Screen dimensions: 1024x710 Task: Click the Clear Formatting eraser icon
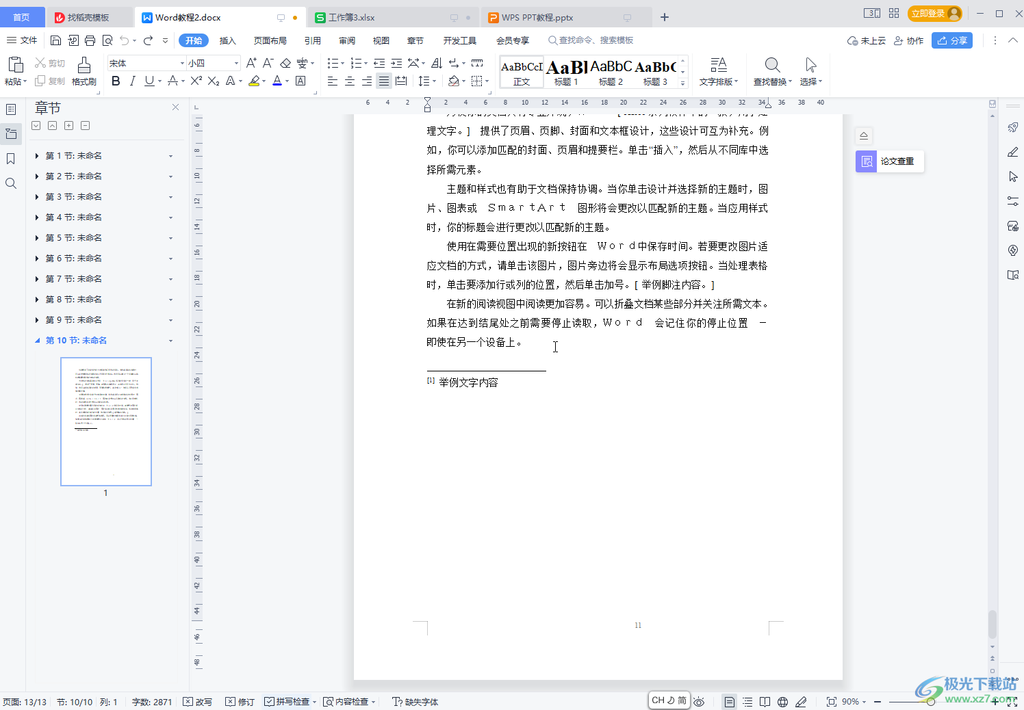[x=285, y=63]
